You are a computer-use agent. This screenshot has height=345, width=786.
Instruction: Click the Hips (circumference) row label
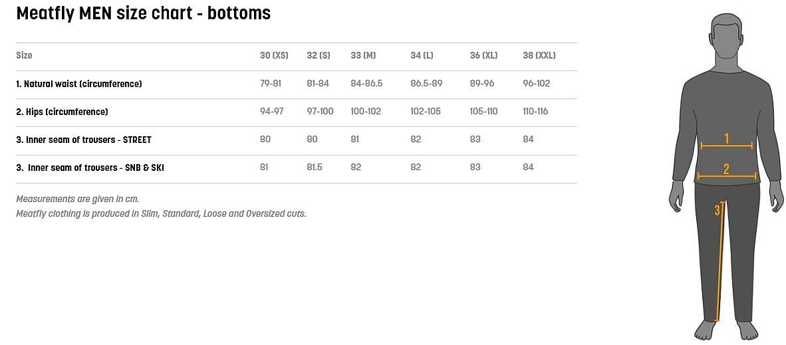[x=62, y=112]
